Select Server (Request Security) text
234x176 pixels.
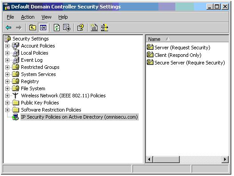tap(182, 48)
